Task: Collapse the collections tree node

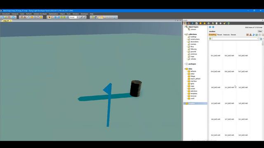Action: pos(185,34)
